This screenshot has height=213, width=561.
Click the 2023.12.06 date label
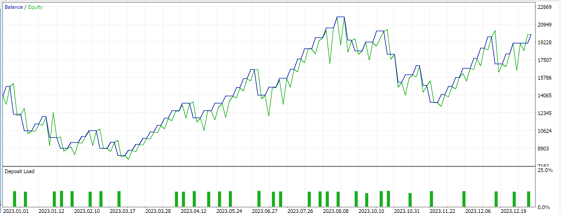pos(478,211)
